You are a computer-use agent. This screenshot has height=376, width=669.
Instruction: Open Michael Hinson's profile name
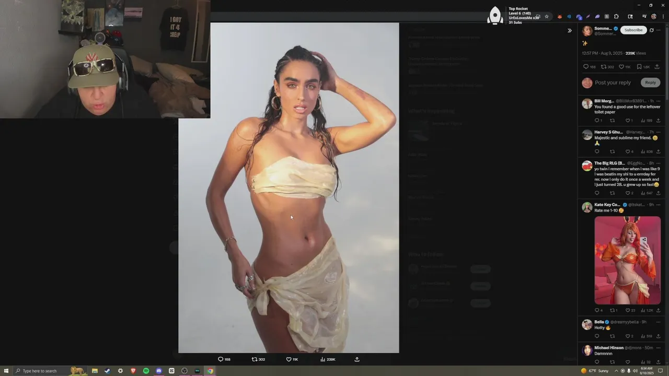point(609,348)
